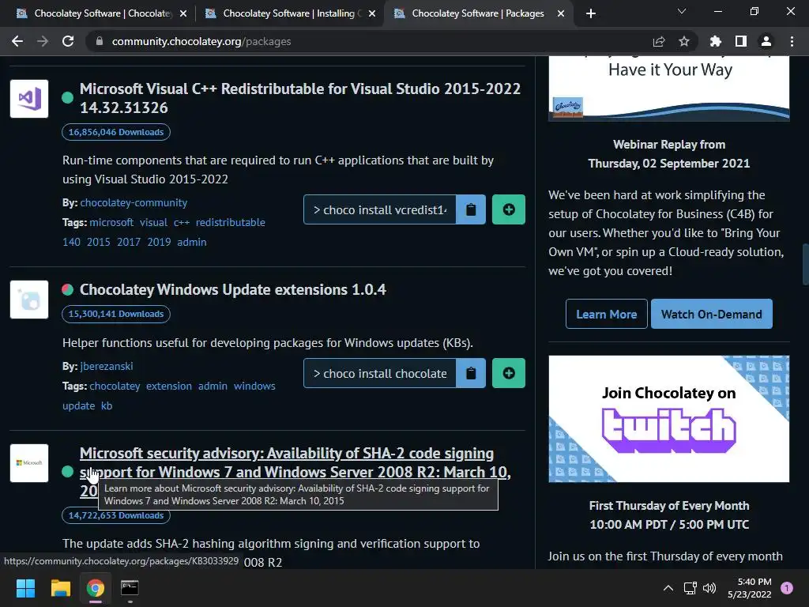Open the volume speaker tray icon
Screen dimensions: 809x607
tap(709, 588)
